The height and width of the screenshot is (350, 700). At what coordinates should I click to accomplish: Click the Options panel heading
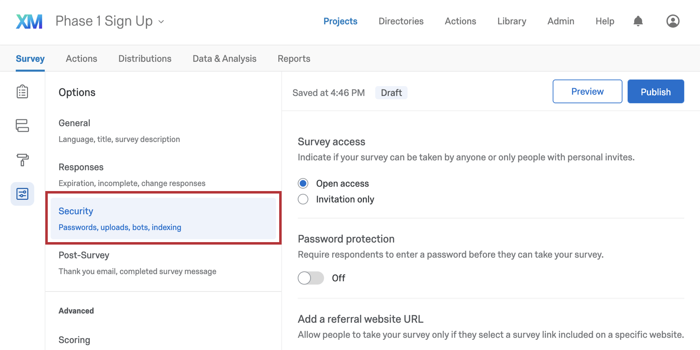pos(77,92)
